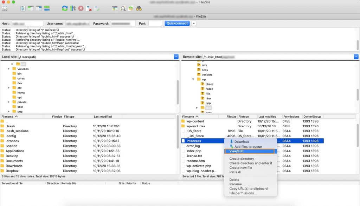Click the Disconnect from server icon
Image resolution: width=360 pixels, height=206 pixels.
click(89, 8)
